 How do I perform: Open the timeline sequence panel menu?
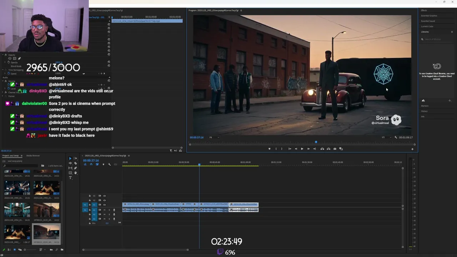(129, 156)
